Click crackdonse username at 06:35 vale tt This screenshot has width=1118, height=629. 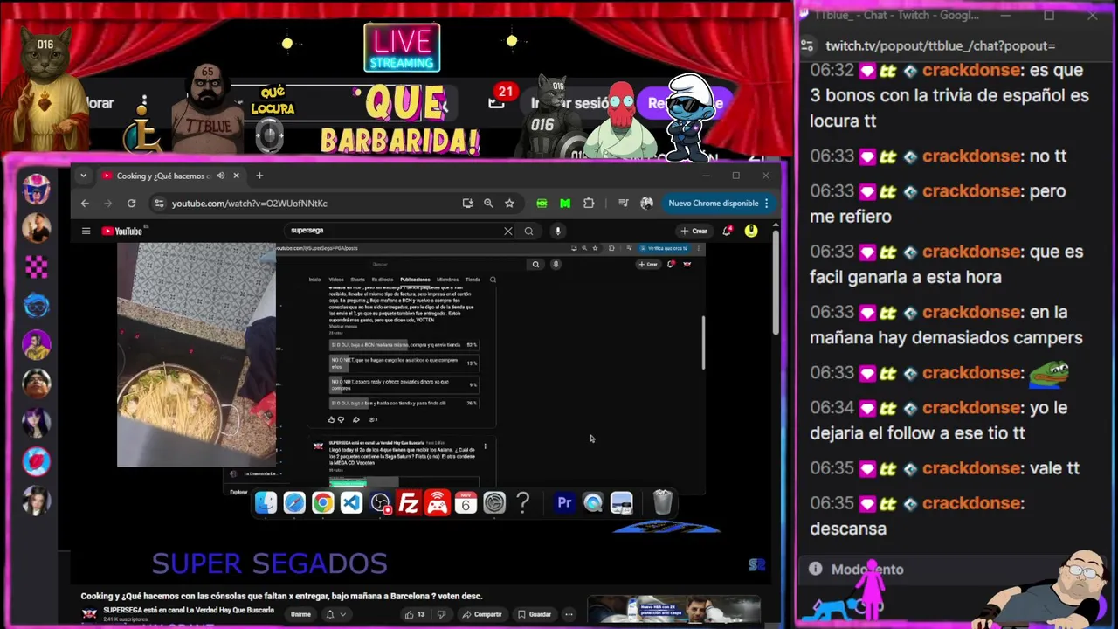tap(972, 468)
